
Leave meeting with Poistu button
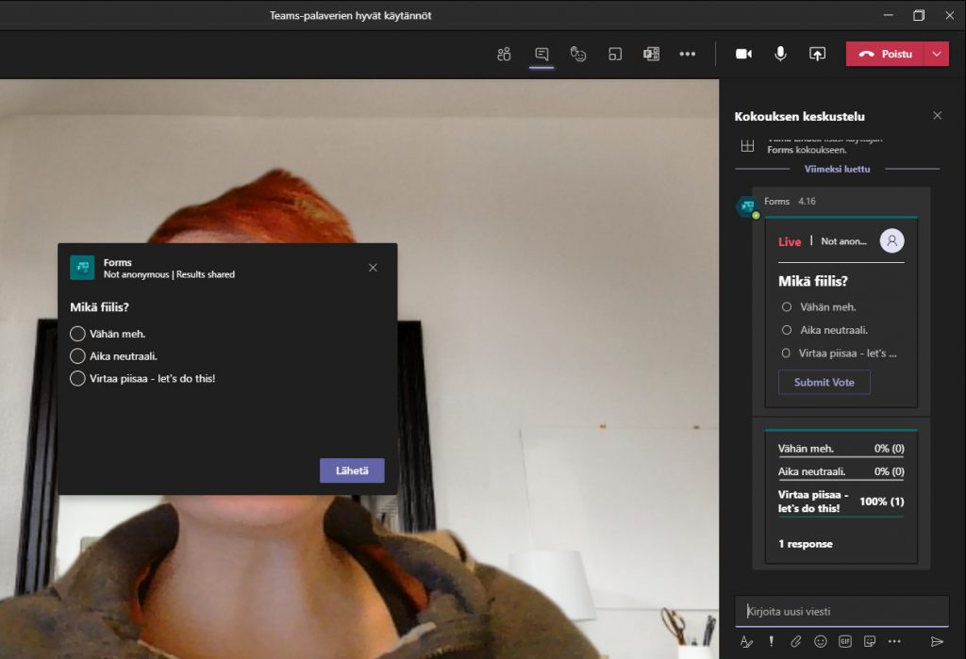(885, 54)
